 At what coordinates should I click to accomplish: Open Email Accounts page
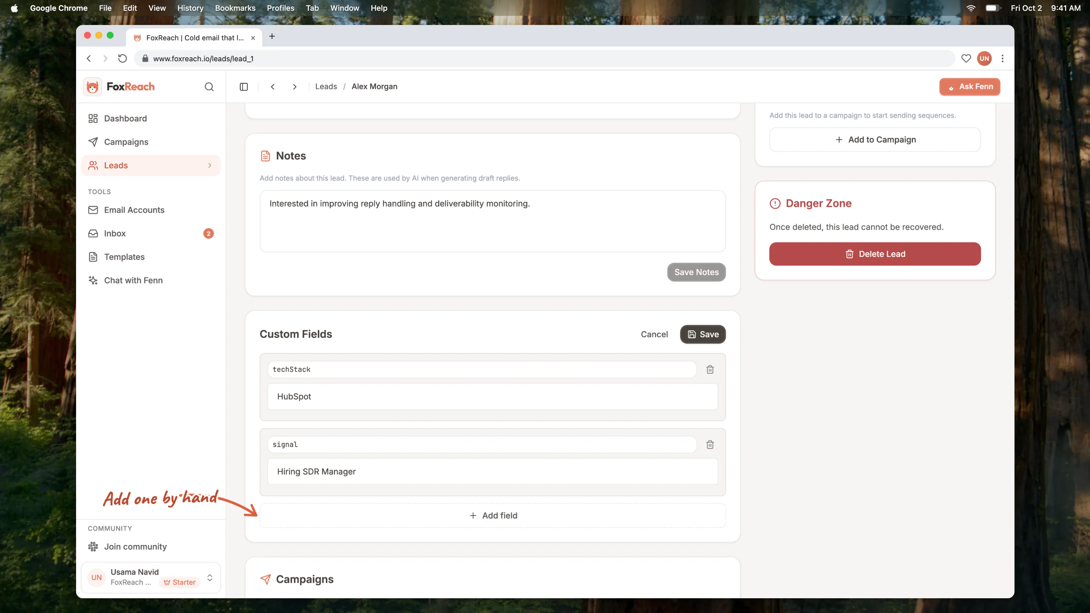click(151, 210)
